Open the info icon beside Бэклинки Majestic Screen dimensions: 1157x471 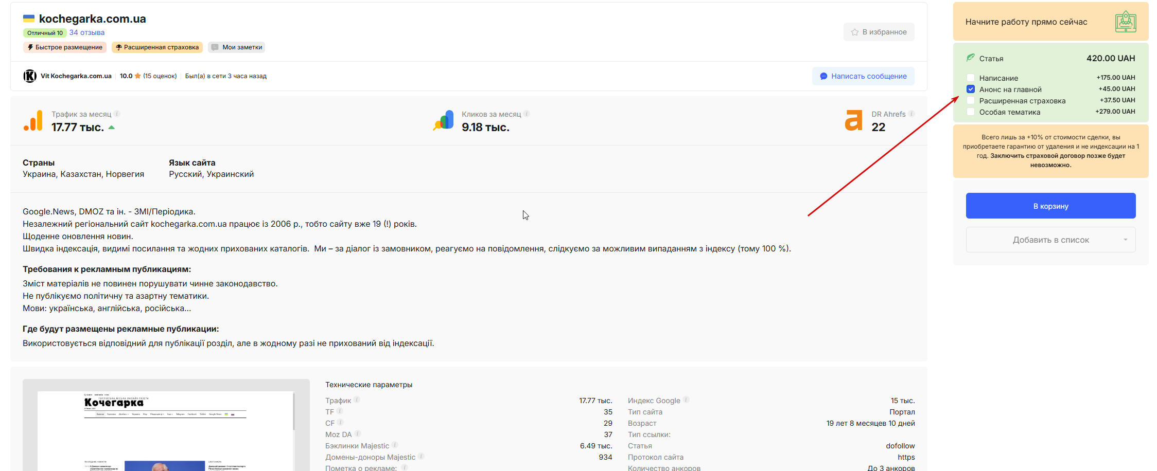tap(395, 445)
